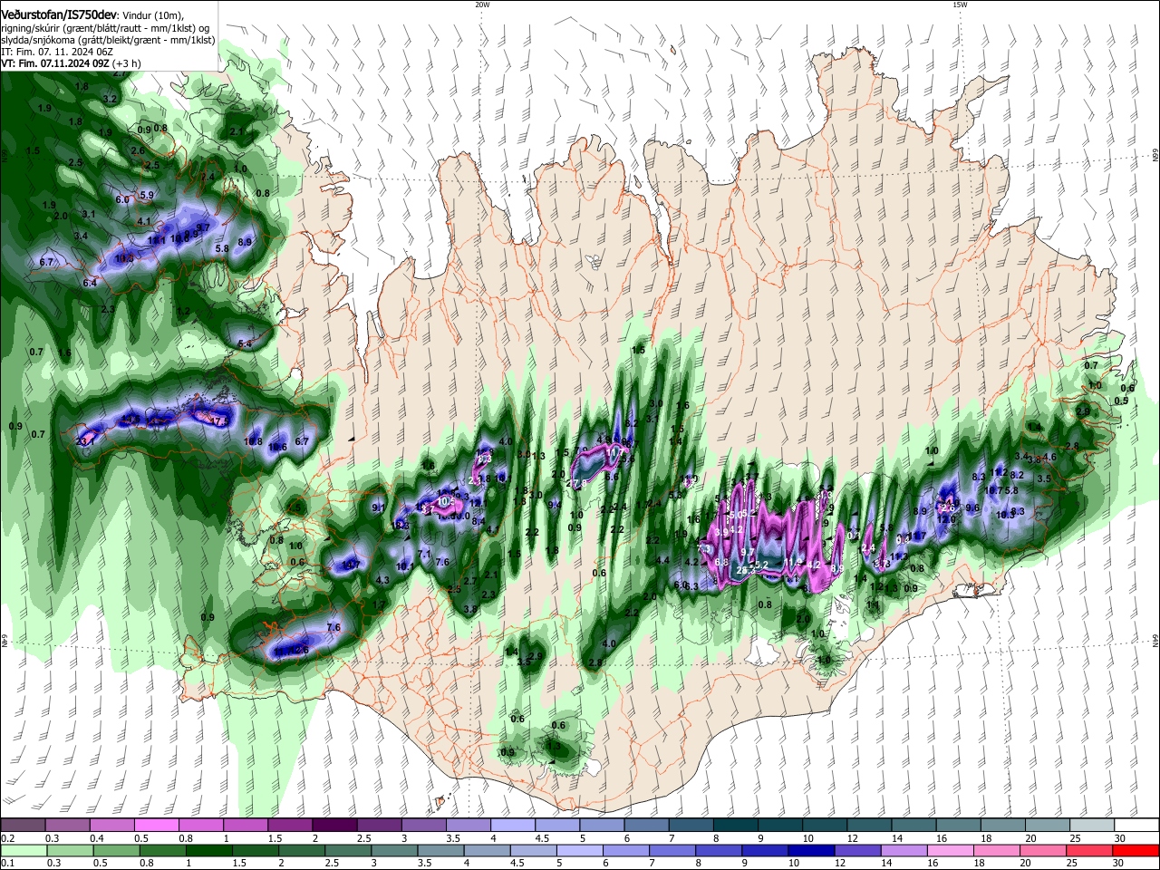The width and height of the screenshot is (1160, 870).
Task: Pick the slate blue 6 swatch in upper legend row
Action: point(645,825)
